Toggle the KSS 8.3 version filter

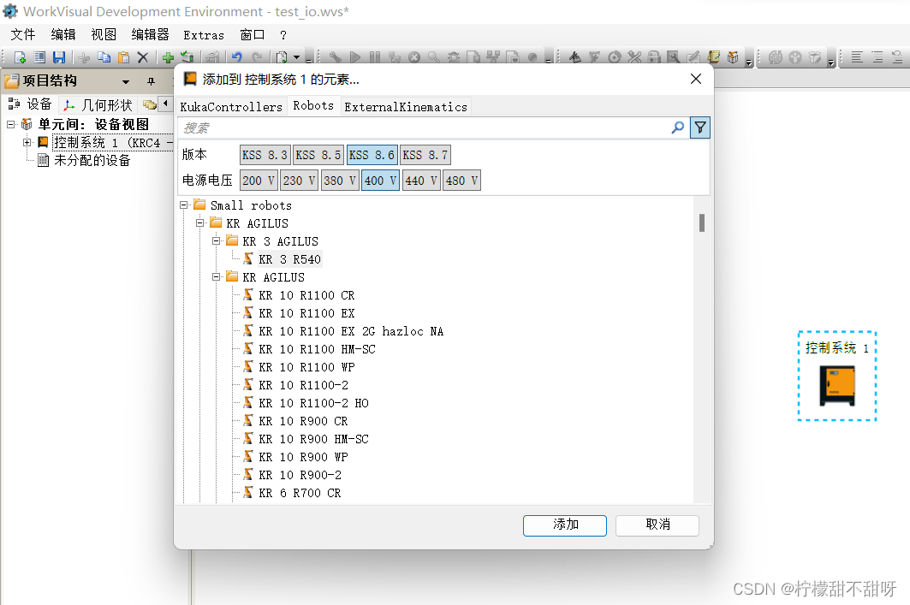[x=265, y=155]
